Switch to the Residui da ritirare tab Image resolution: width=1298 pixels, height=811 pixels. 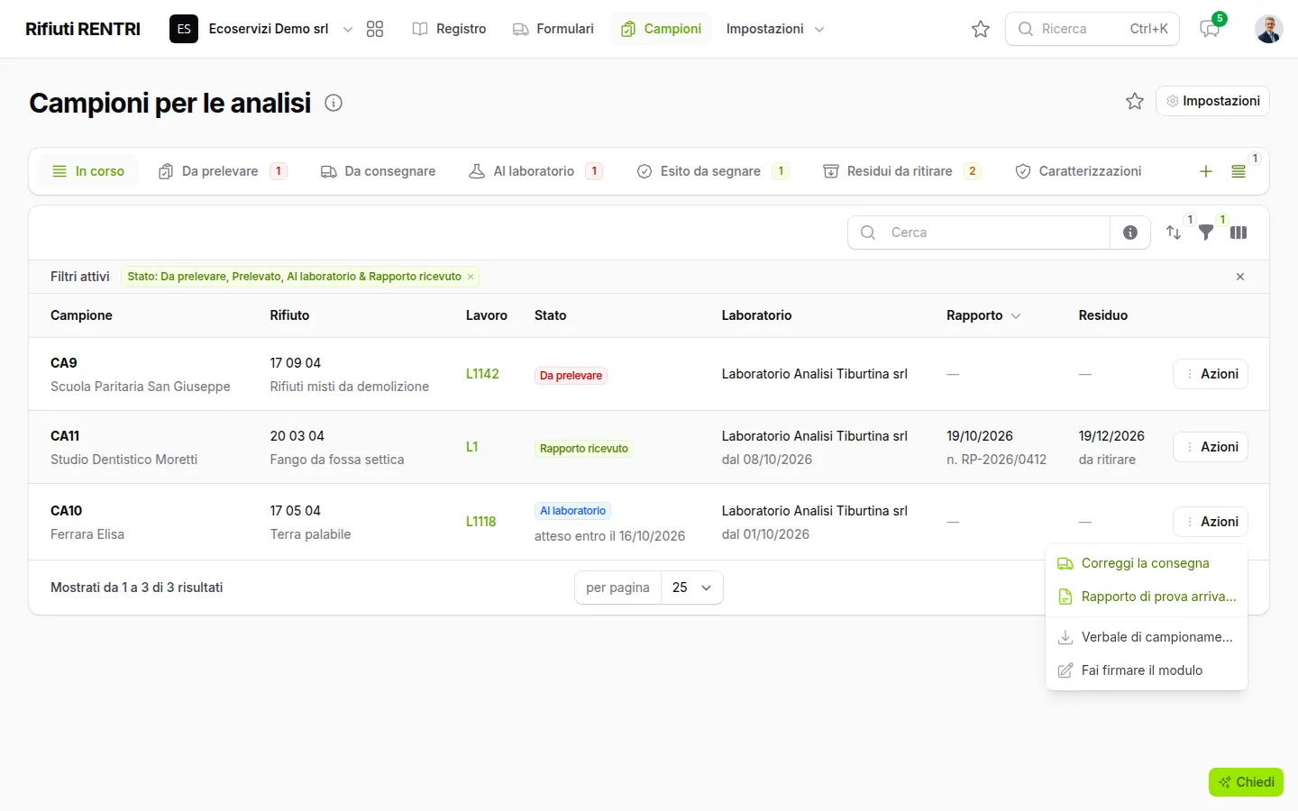click(901, 171)
